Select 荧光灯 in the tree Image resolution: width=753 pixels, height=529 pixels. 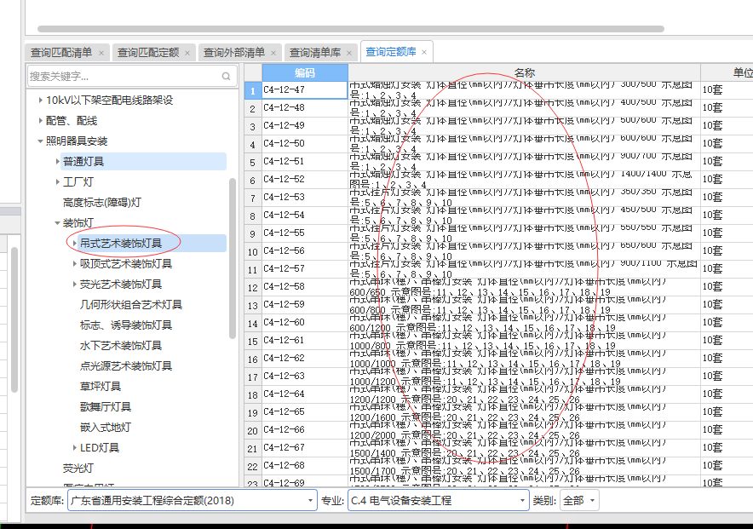[x=78, y=468]
